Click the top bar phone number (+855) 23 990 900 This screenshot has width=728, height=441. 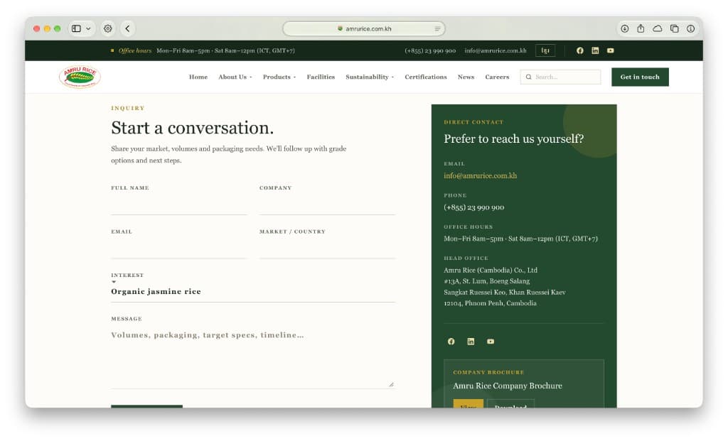coord(430,50)
